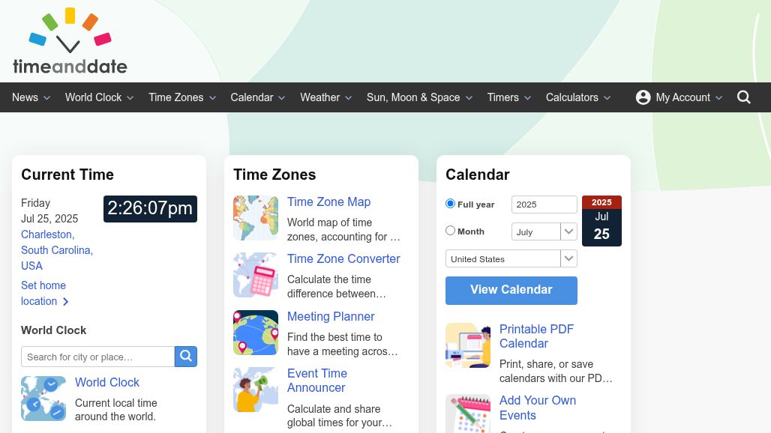The height and width of the screenshot is (433, 771).
Task: Click the Set home location link
Action: click(x=44, y=293)
